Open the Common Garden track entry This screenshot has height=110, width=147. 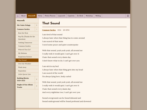coord(27,46)
